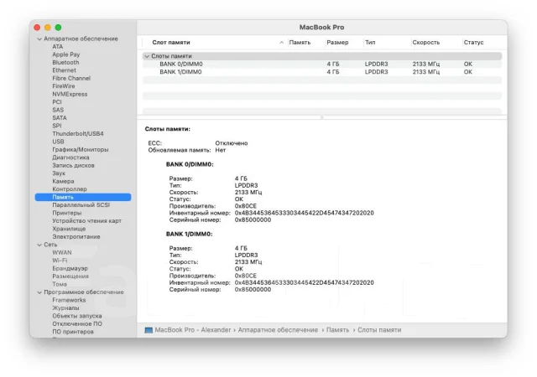This screenshot has width=537, height=377.
Task: Collapse the Аппаратное обеспечение section
Action: click(39, 39)
